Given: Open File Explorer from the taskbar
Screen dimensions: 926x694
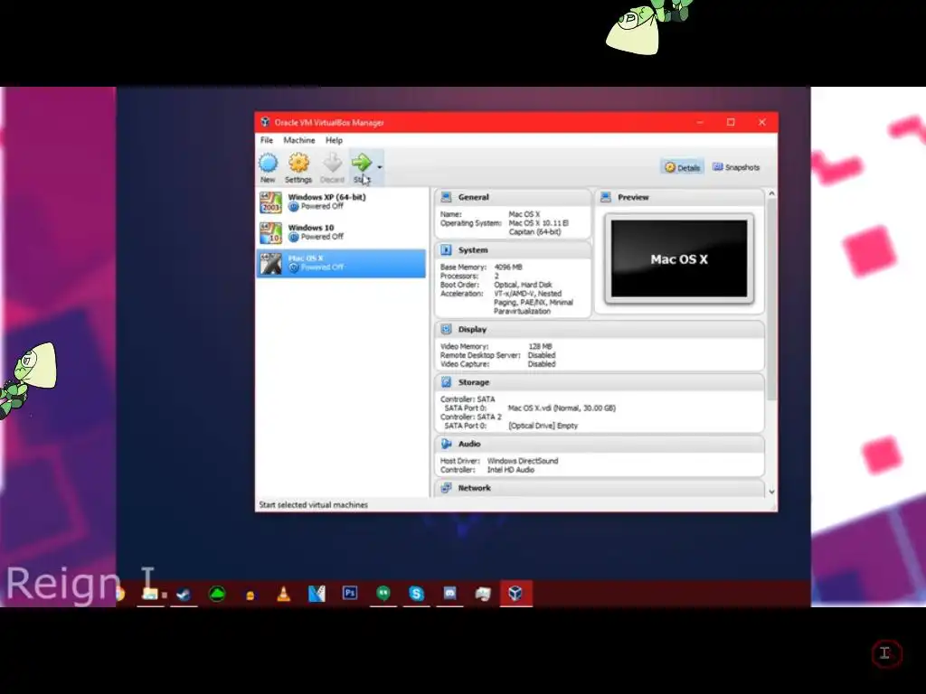Looking at the screenshot, I should pyautogui.click(x=150, y=594).
